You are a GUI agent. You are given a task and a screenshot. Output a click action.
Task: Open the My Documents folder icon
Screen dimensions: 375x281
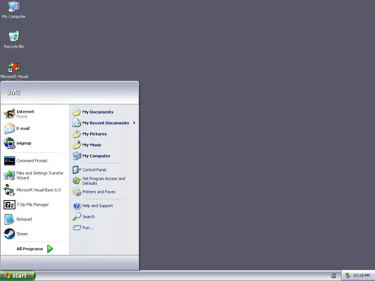coord(77,112)
